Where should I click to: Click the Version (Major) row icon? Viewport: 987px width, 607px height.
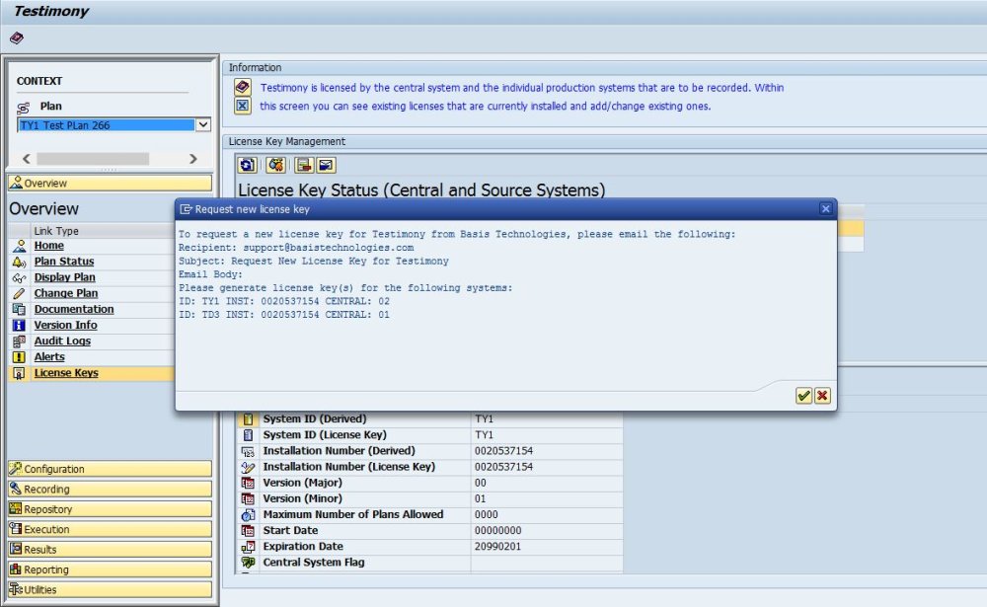point(248,483)
